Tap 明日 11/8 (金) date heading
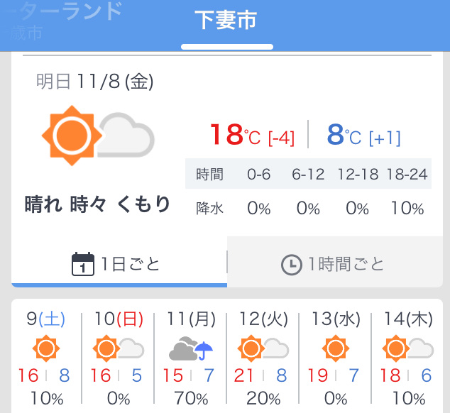Viewport: 450px width, 413px height. click(94, 82)
